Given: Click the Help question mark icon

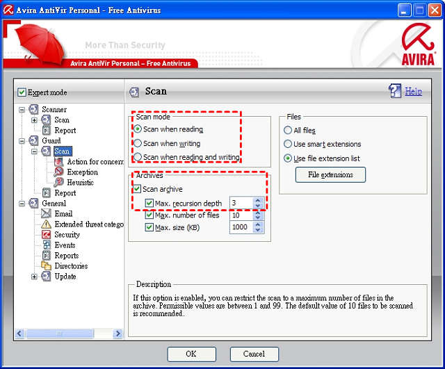Looking at the screenshot, I should [x=395, y=91].
